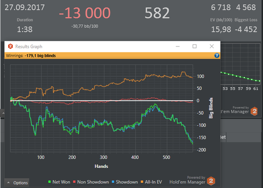The image size is (263, 188).
Task: Click the 300 tick on the Hands axis
Action: [x=103, y=157]
